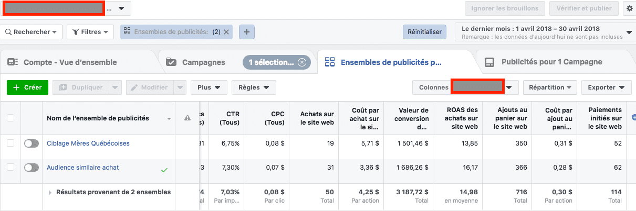The image size is (636, 211).
Task: Expand Résultats provenant de 2 ensembles
Action: pos(50,193)
